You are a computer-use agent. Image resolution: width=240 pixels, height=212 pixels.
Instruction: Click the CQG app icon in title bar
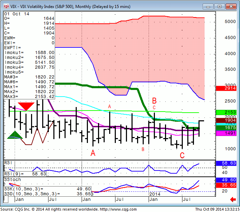tap(6, 6)
